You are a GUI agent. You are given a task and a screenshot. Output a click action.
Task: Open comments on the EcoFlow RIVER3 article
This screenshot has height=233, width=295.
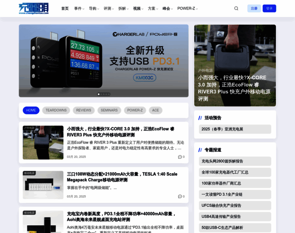coord(181,157)
